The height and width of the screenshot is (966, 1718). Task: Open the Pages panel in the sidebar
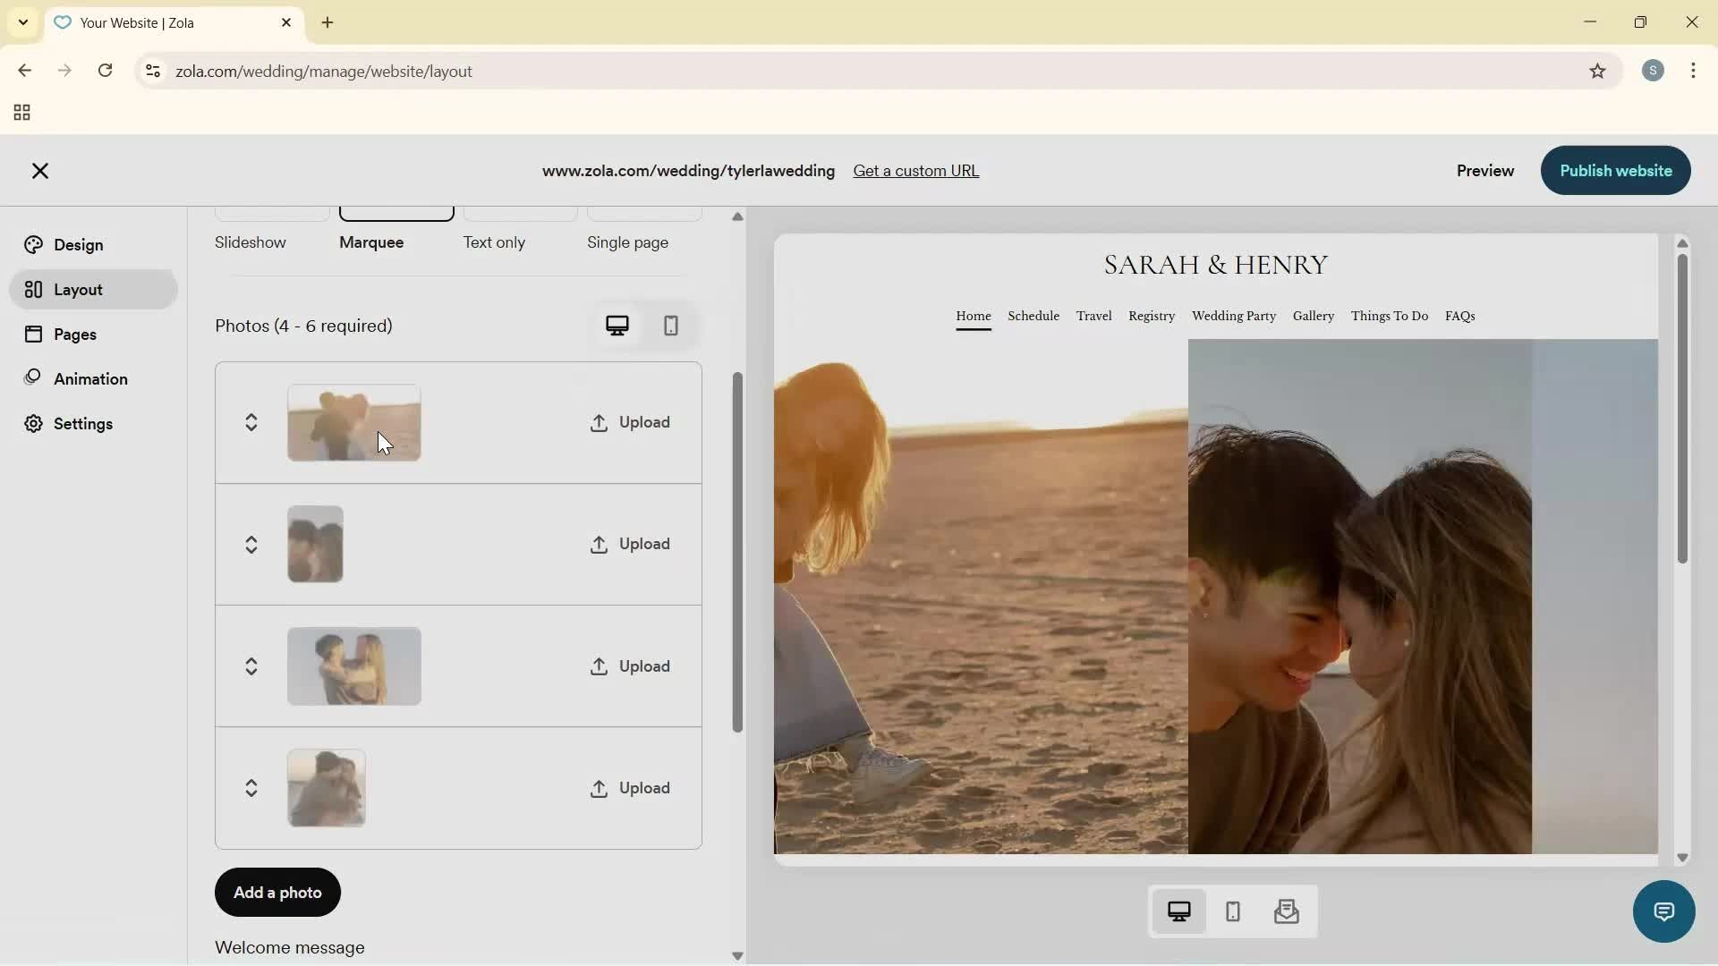(76, 334)
